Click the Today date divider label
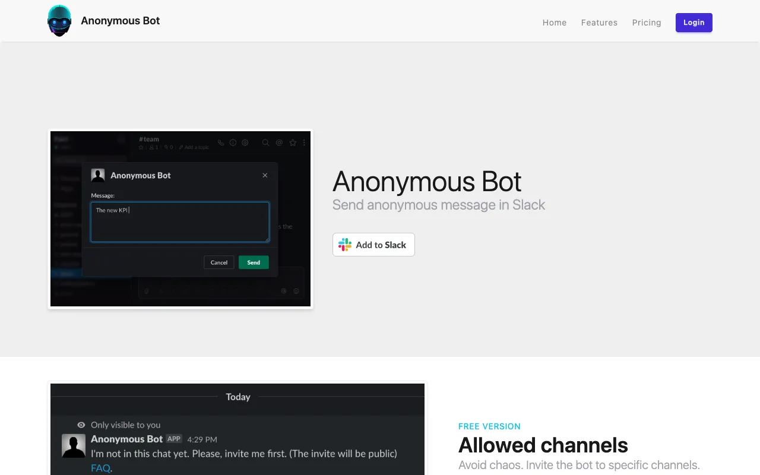This screenshot has width=760, height=475. (238, 397)
